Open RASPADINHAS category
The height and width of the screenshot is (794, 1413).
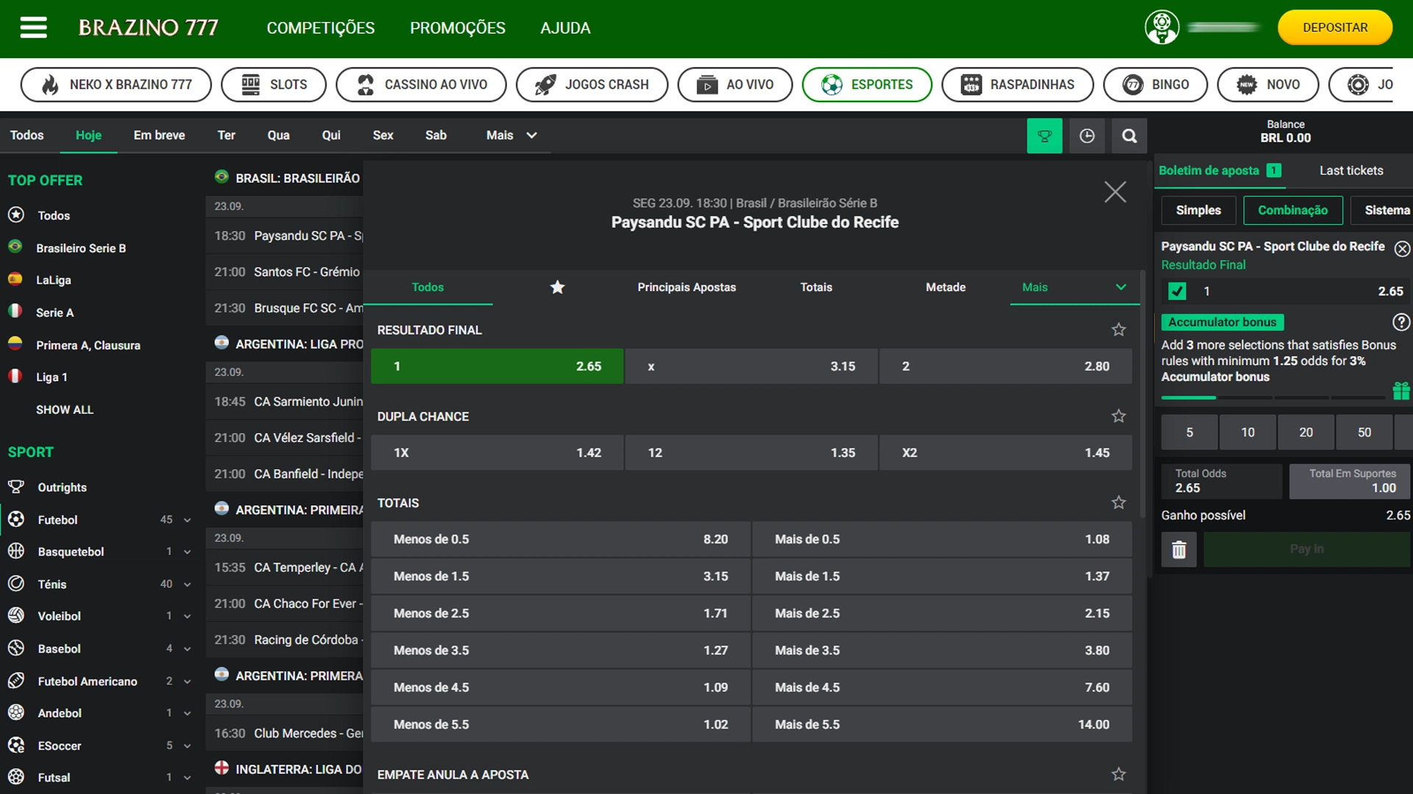click(x=1017, y=85)
